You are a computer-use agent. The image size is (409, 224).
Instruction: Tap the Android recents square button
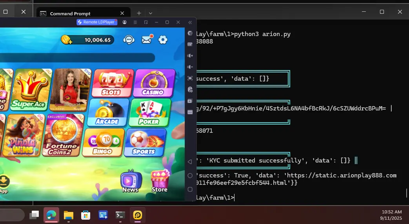[x=190, y=190]
